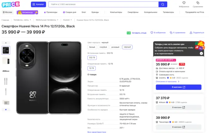The height and width of the screenshot is (133, 209).
Task: Share the product via Поделиться
Action: 197,33
